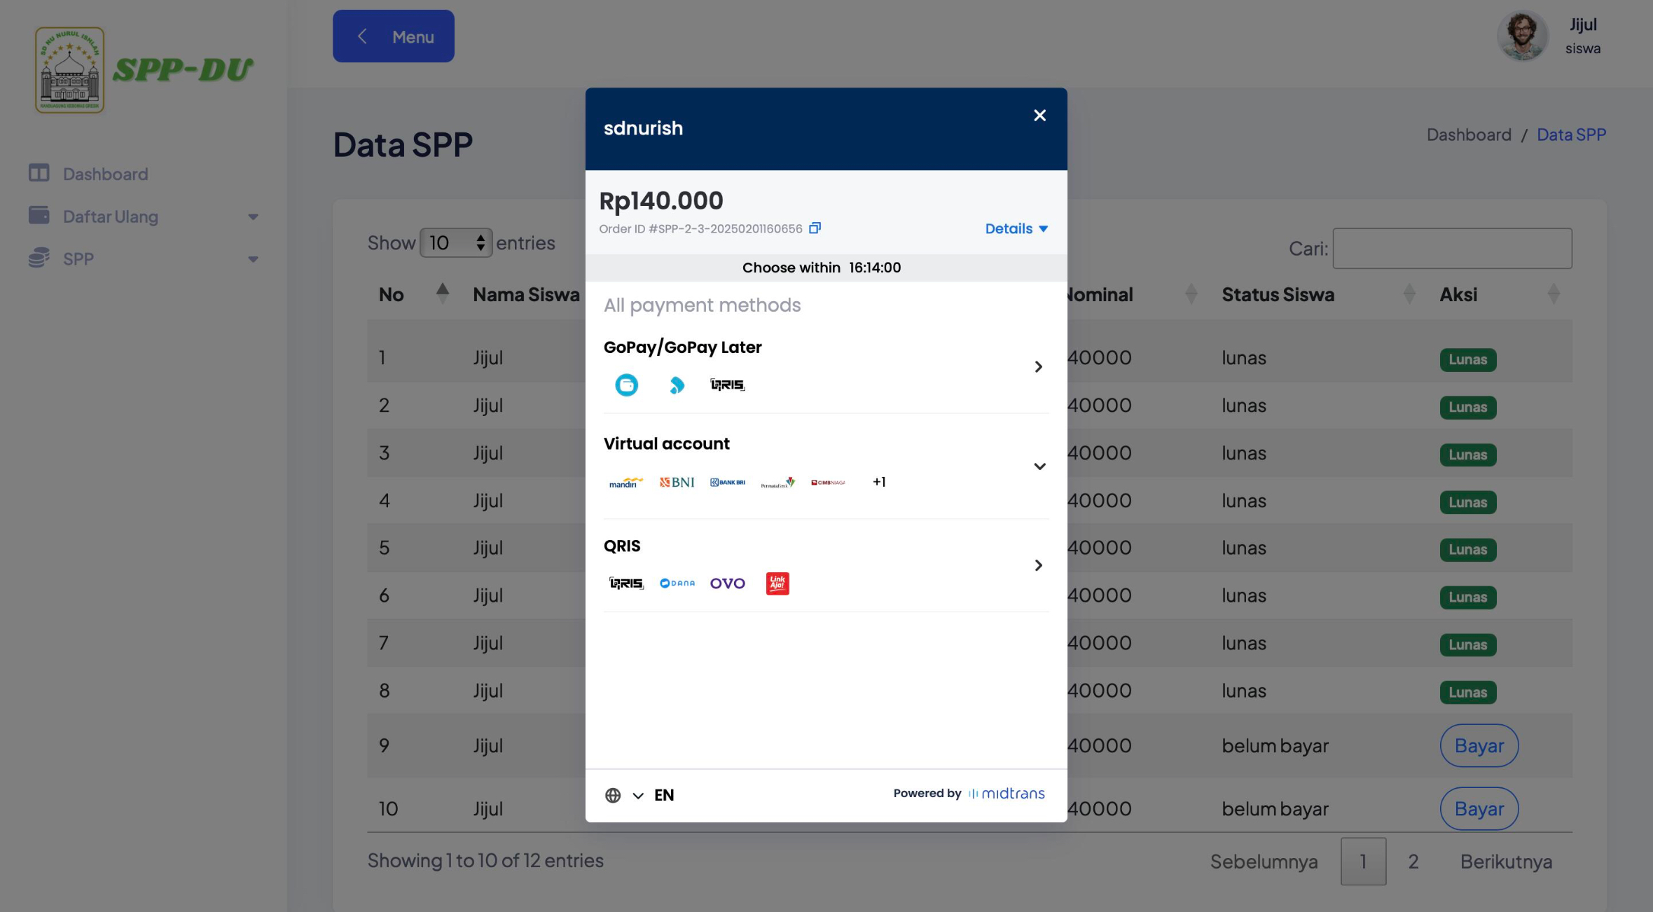Close the sdnurish payment popup
This screenshot has width=1653, height=912.
tap(1039, 116)
